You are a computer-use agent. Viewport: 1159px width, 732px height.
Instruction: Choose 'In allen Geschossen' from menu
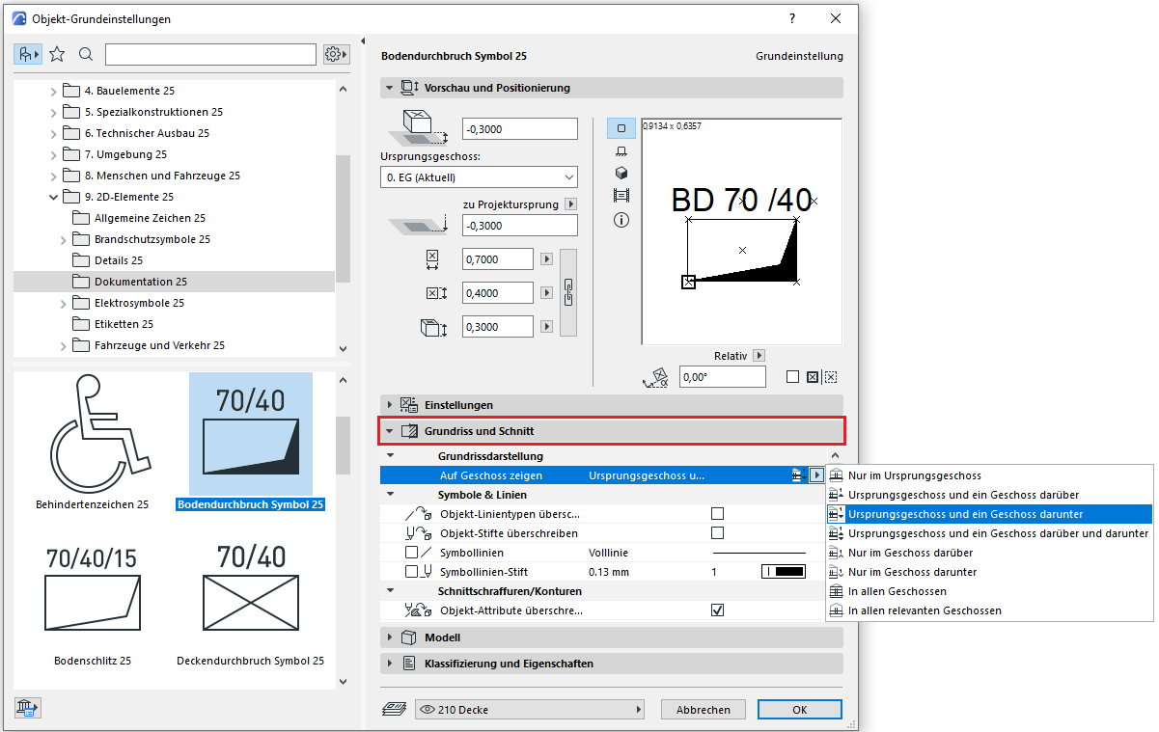[897, 591]
